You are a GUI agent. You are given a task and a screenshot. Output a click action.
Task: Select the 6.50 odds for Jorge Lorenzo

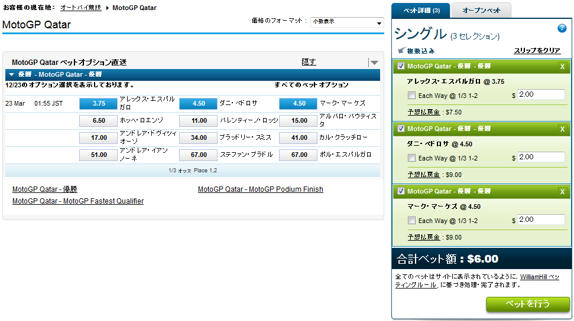tap(99, 120)
